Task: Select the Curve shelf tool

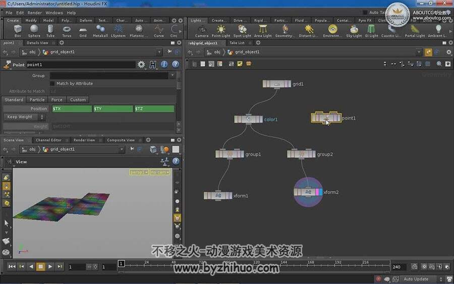Action: click(159, 31)
